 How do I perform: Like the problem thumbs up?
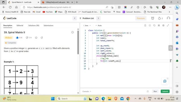[x=17, y=38]
